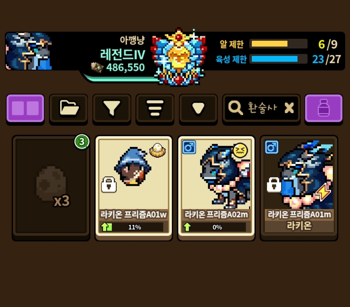
Task: Click the green 3 notification badge
Action: [82, 142]
